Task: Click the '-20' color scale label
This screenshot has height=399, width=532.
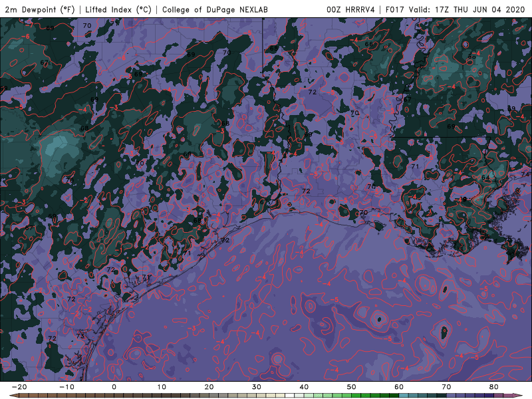Action: click(x=19, y=387)
